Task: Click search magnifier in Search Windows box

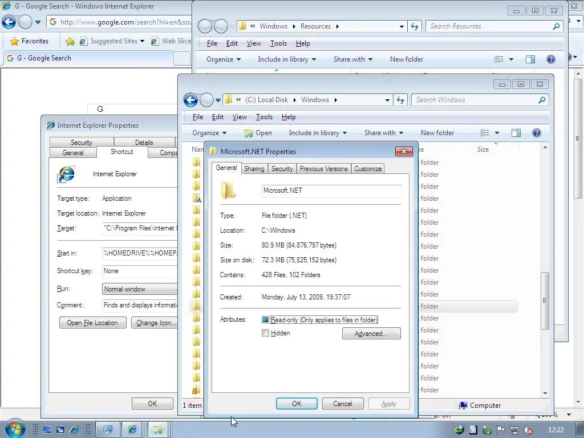Action: [542, 100]
